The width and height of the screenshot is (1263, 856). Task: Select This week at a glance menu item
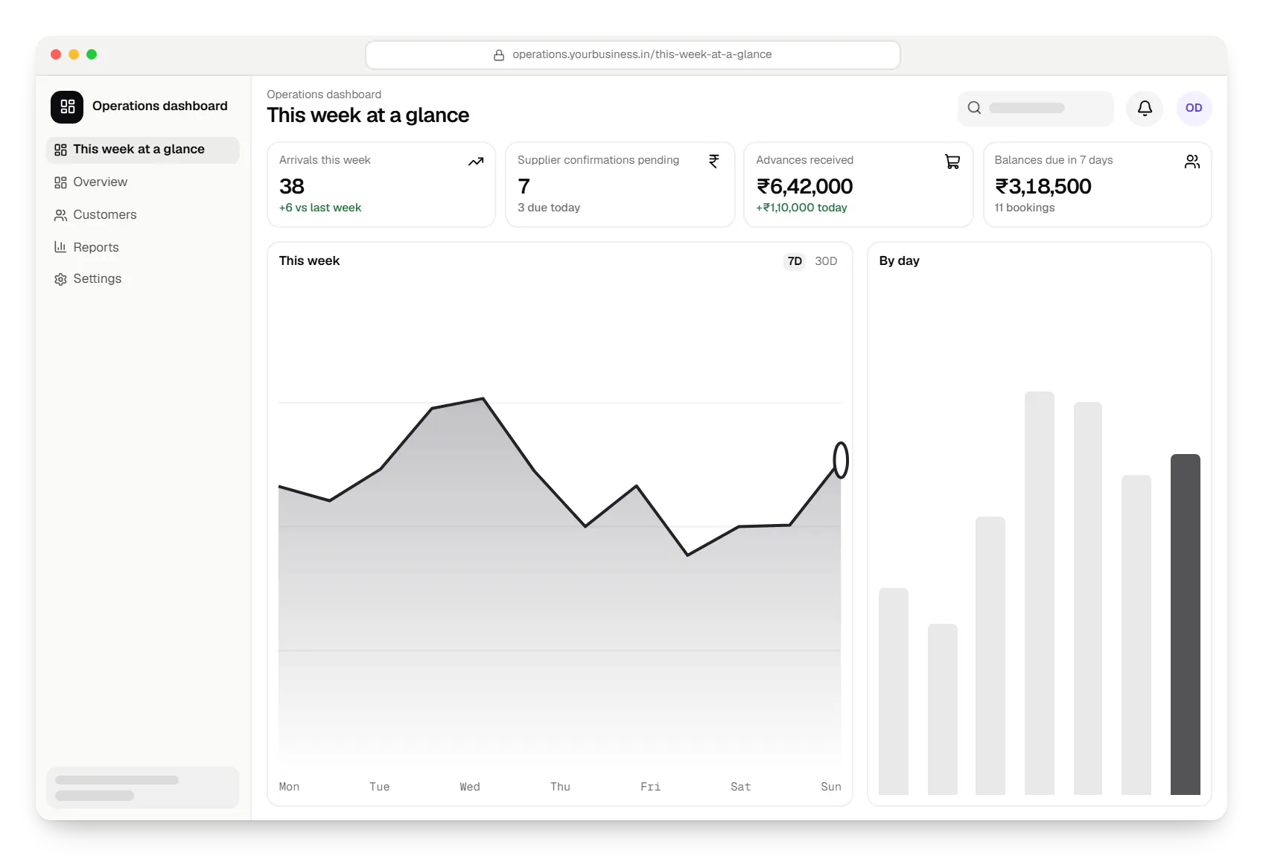[143, 150]
